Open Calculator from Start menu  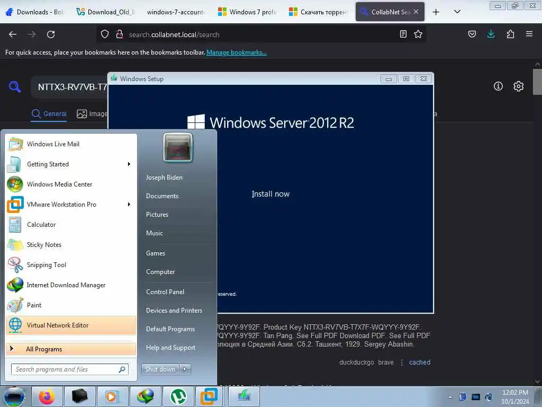[71, 224]
